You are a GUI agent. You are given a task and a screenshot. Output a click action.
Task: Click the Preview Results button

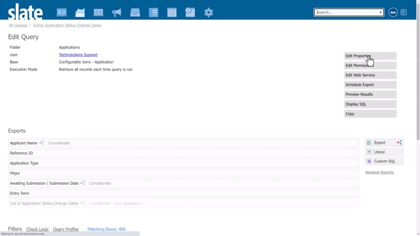tap(370, 94)
